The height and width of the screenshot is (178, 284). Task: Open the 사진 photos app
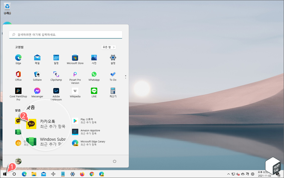94,59
